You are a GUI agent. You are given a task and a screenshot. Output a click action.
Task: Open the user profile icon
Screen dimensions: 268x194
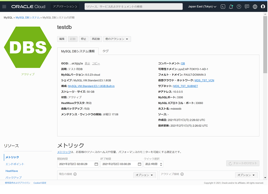pyautogui.click(x=263, y=6)
